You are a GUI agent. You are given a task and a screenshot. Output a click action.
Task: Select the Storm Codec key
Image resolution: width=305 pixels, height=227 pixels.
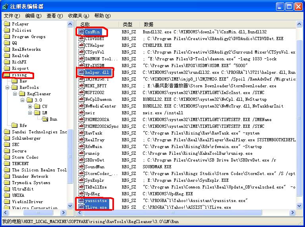coord(25,157)
